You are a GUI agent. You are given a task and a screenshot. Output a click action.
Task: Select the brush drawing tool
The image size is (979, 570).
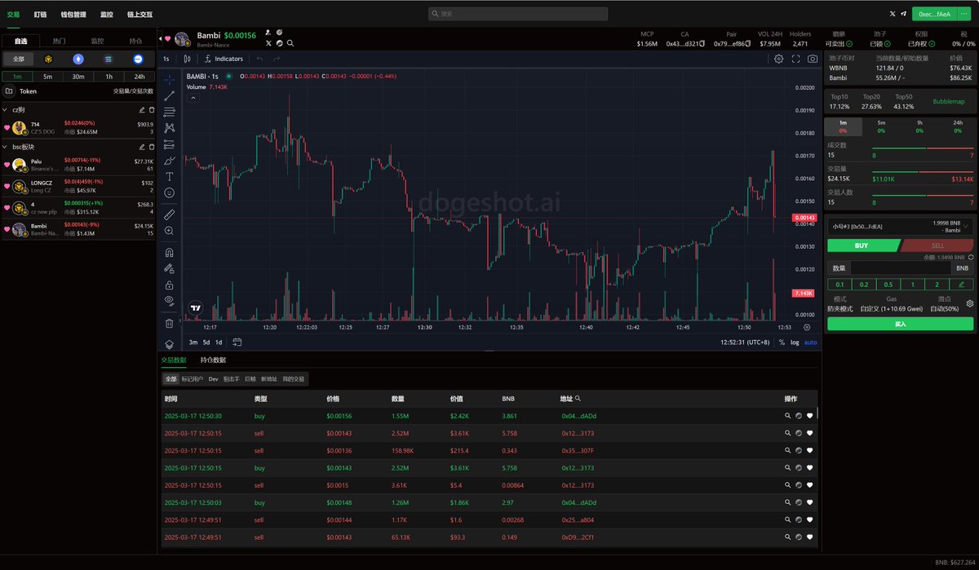[x=169, y=160]
